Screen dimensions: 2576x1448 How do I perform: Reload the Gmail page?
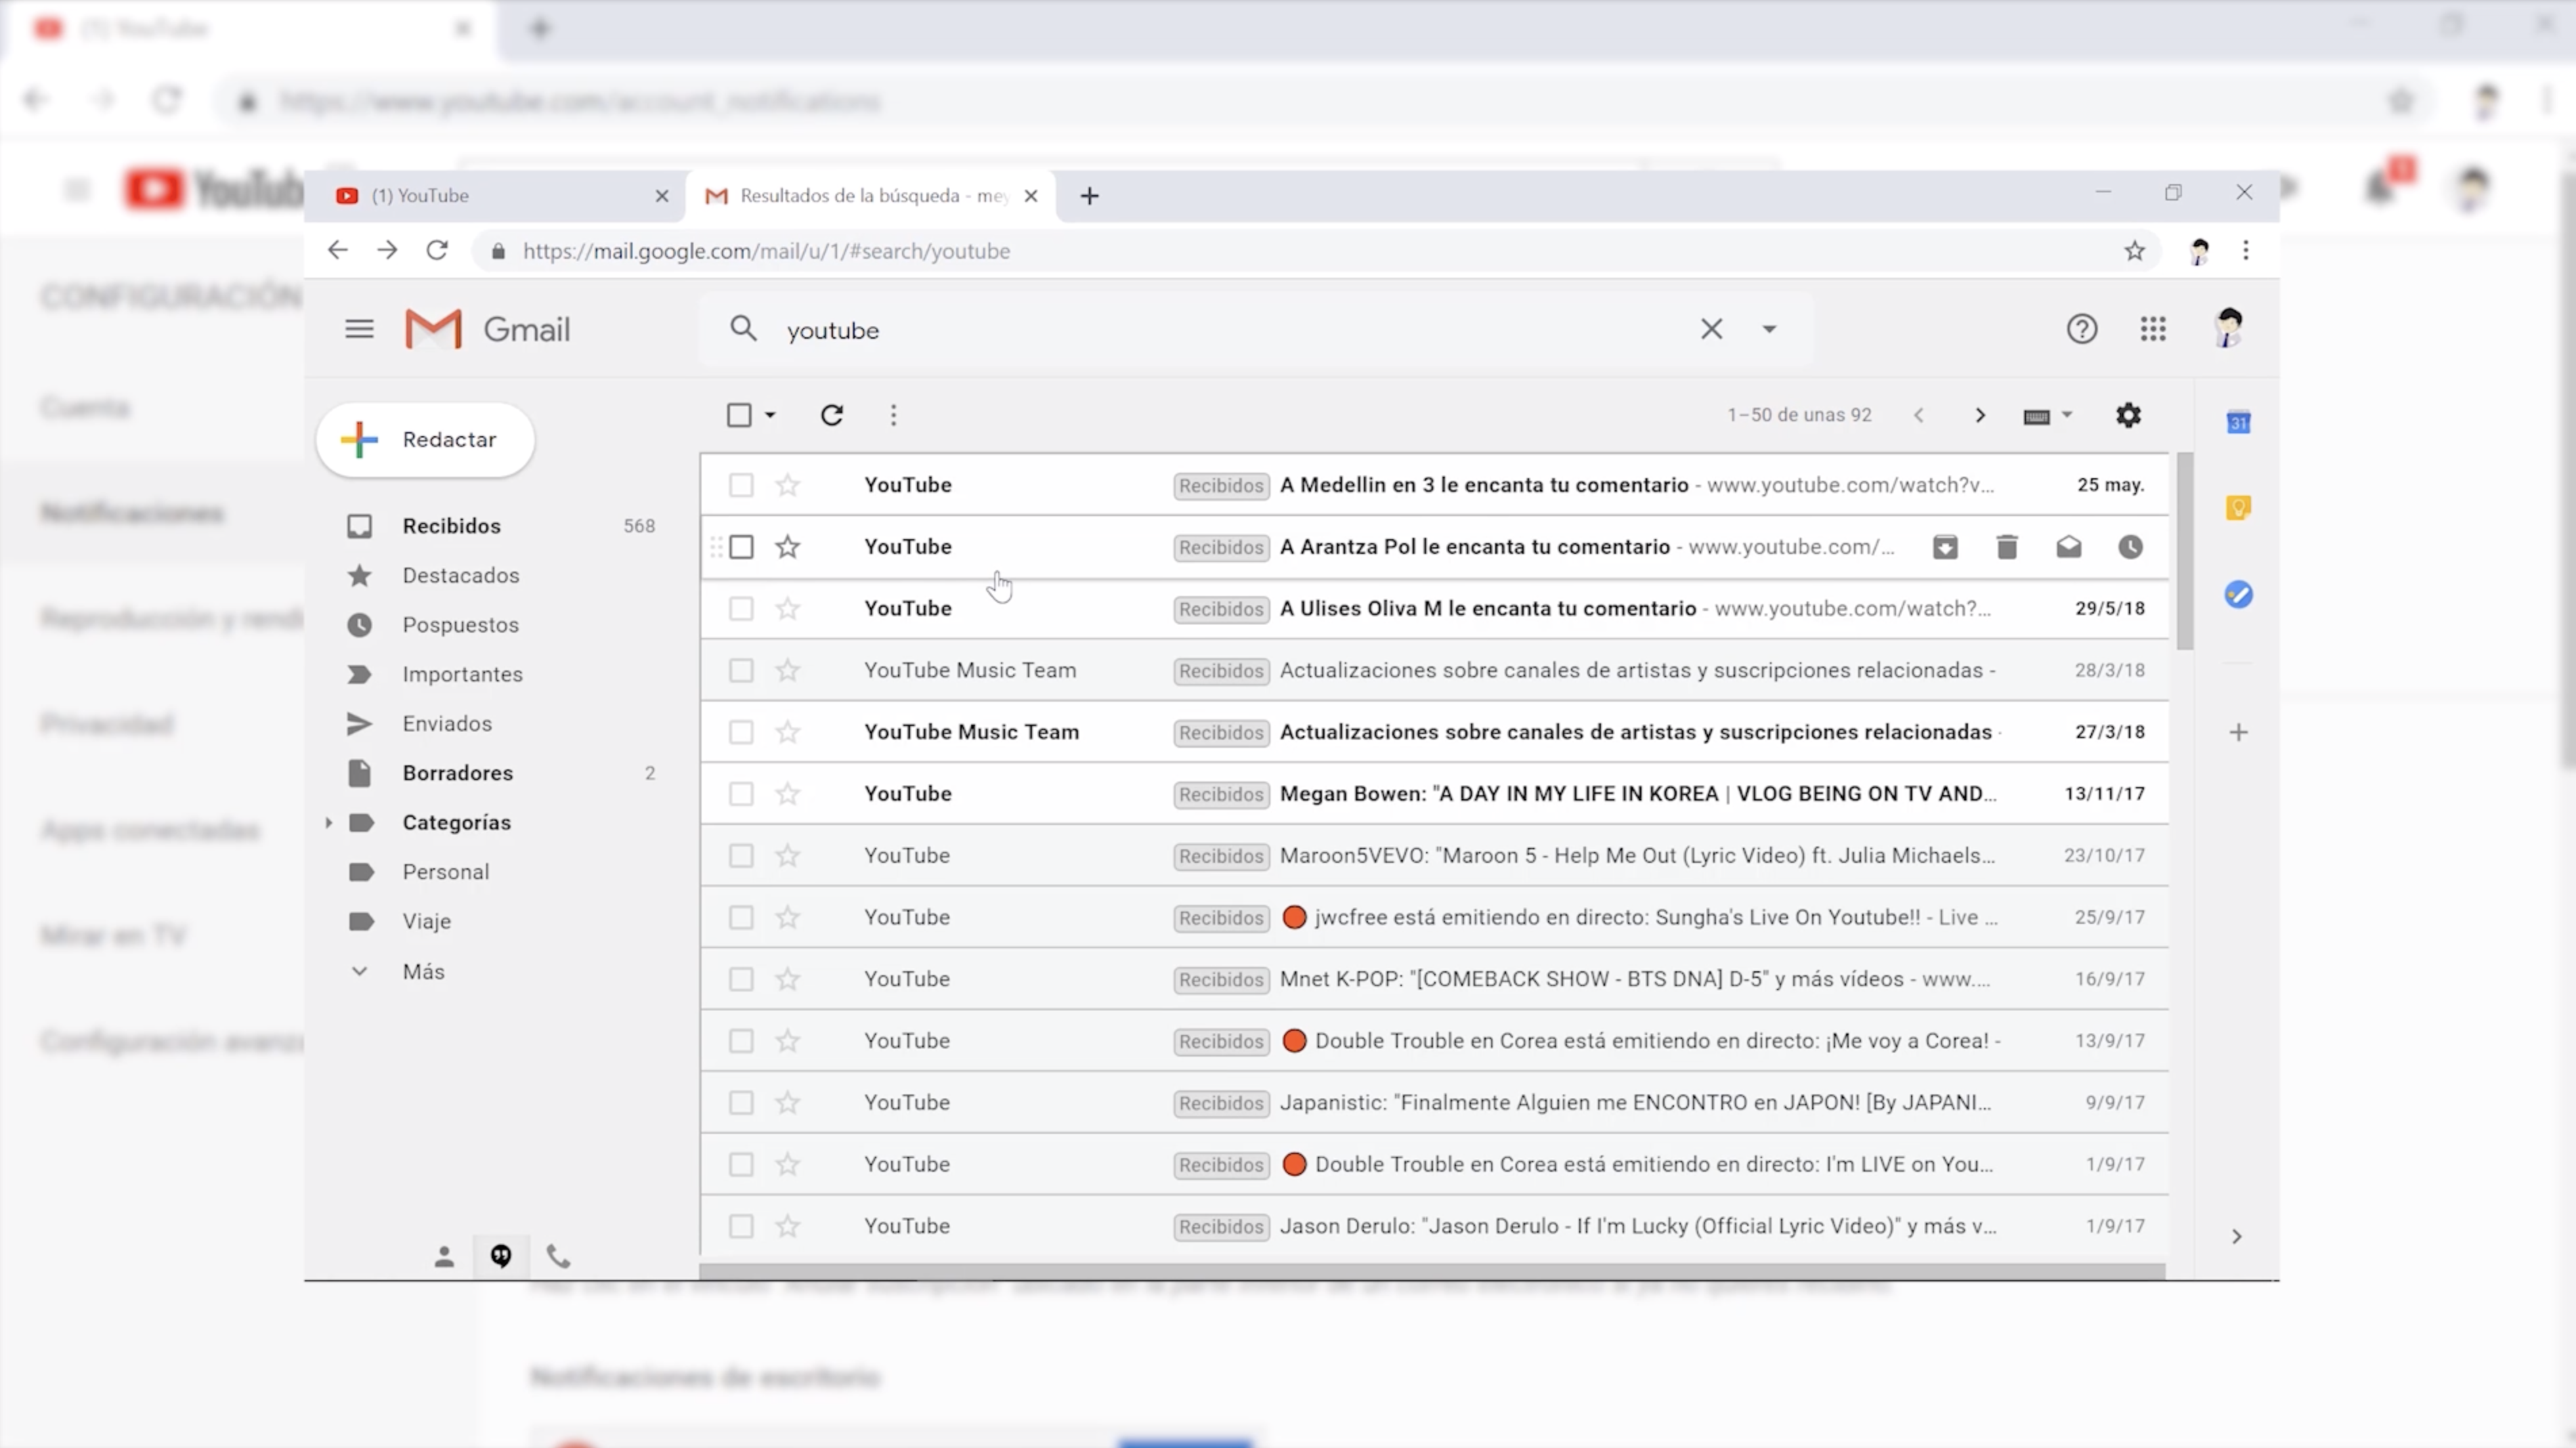pos(437,250)
